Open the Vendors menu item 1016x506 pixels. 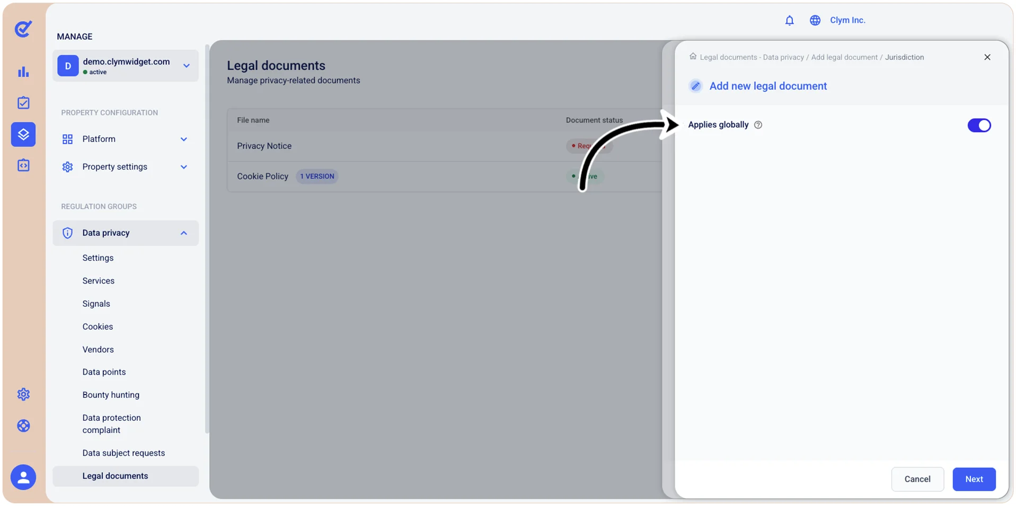pyautogui.click(x=98, y=350)
